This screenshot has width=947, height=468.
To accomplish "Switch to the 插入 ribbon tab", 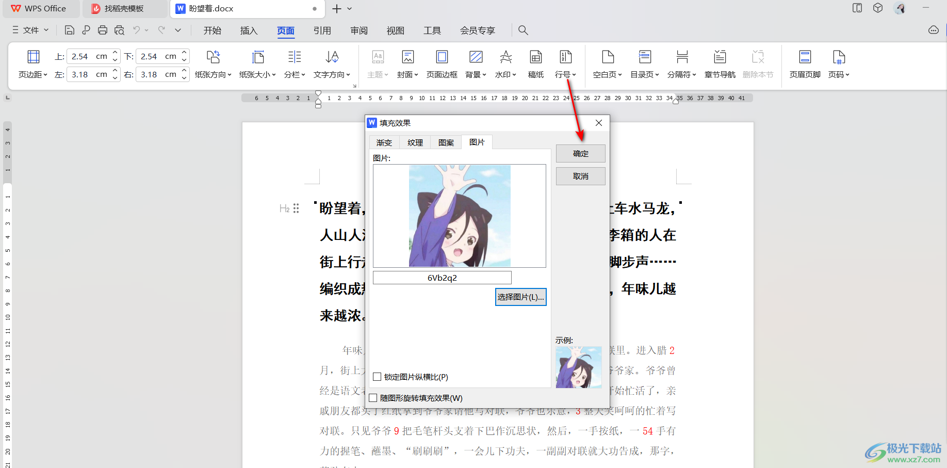I will tap(249, 30).
